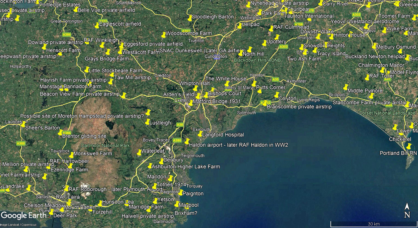The width and height of the screenshot is (418, 228).
Task: Click the Brentor gliding site pushpin
Action: point(60,133)
